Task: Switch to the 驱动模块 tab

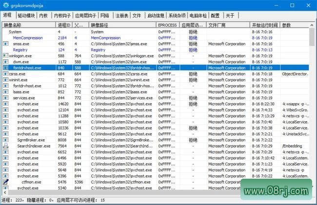Action: click(x=26, y=16)
